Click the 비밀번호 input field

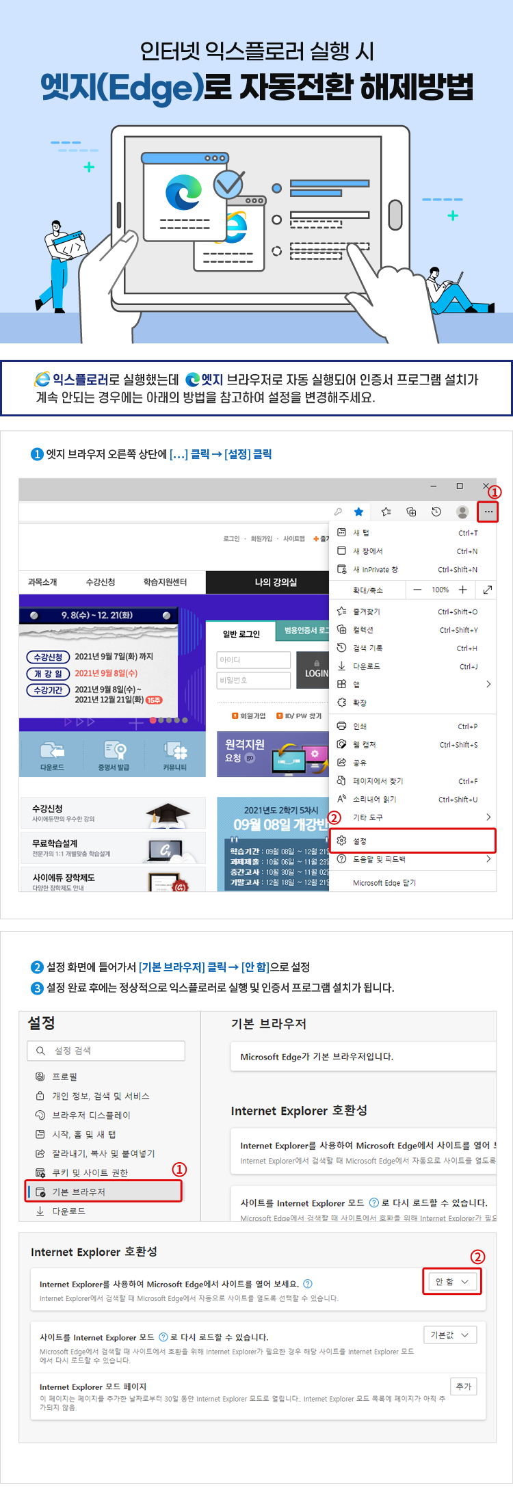point(254,681)
